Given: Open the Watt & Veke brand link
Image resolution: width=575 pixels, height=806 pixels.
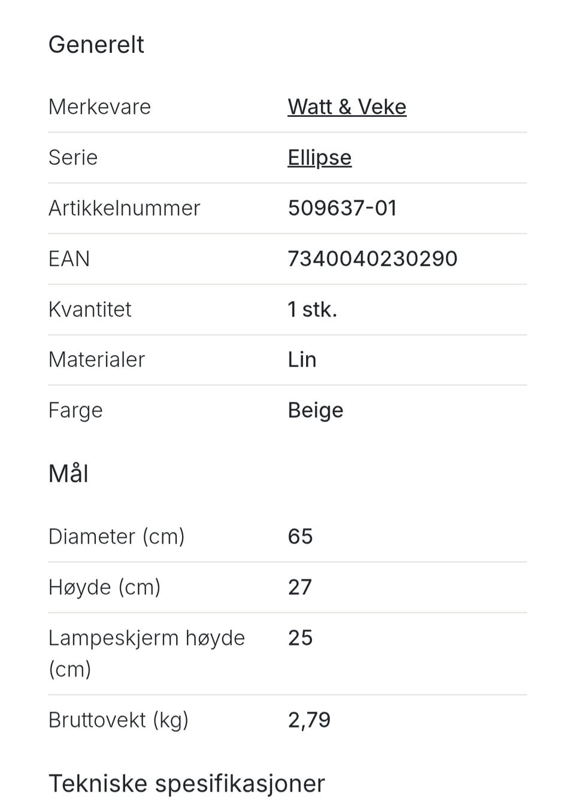Looking at the screenshot, I should (x=347, y=107).
